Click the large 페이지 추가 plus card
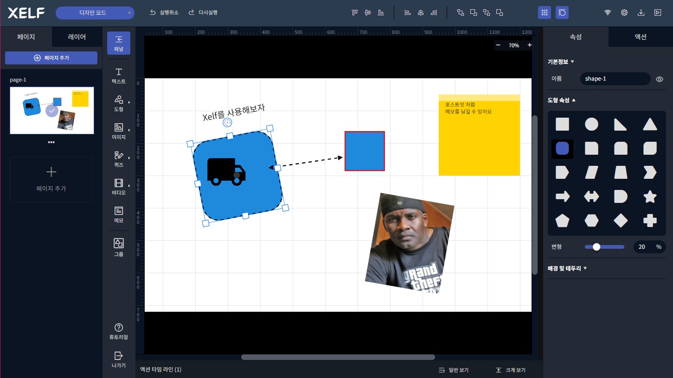The width and height of the screenshot is (673, 378). pos(51,179)
